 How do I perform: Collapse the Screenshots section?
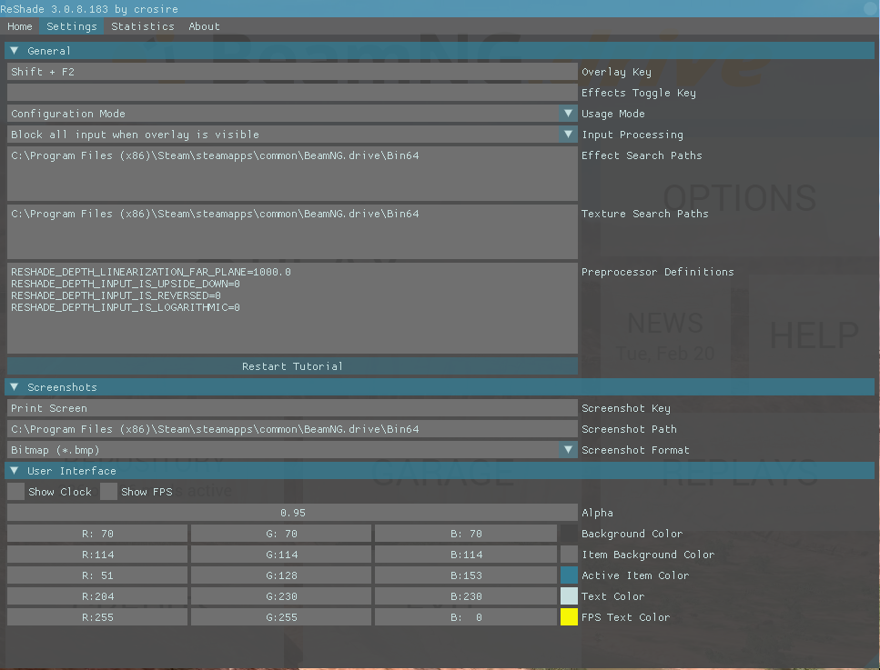pos(440,387)
